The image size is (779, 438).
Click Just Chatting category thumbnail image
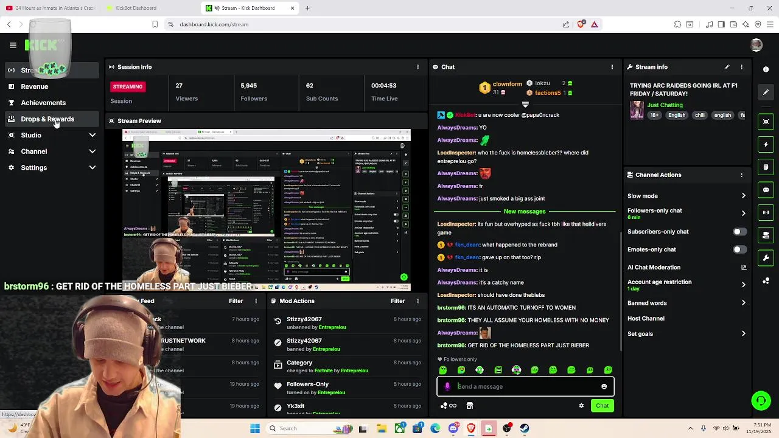637,109
